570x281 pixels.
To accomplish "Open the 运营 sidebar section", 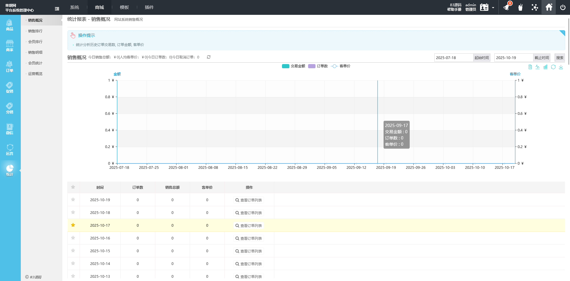I will point(9,150).
